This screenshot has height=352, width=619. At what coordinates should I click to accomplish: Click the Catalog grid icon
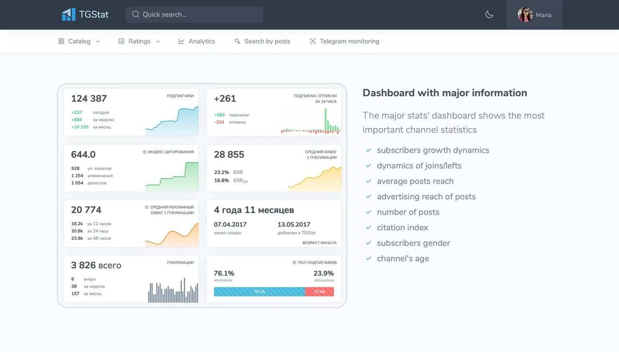click(61, 41)
